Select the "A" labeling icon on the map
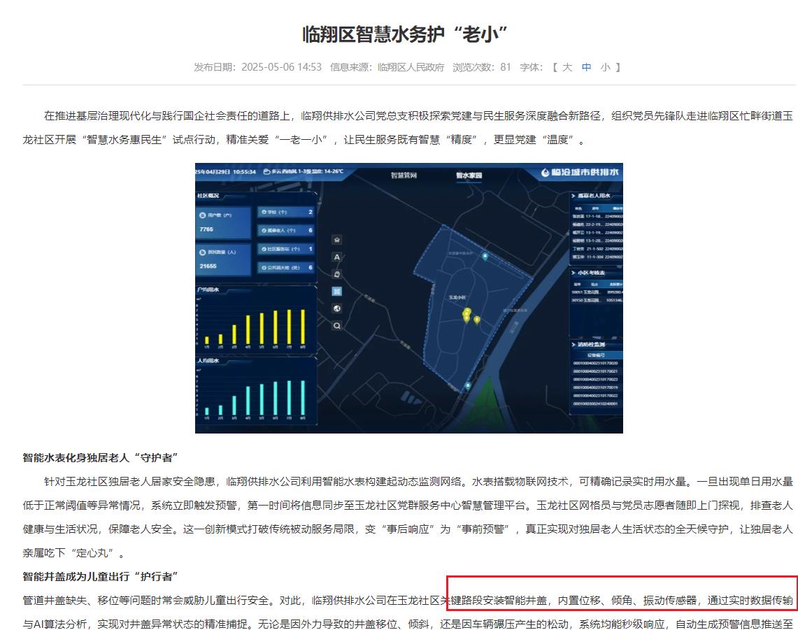The height and width of the screenshot is (630, 798). (337, 256)
